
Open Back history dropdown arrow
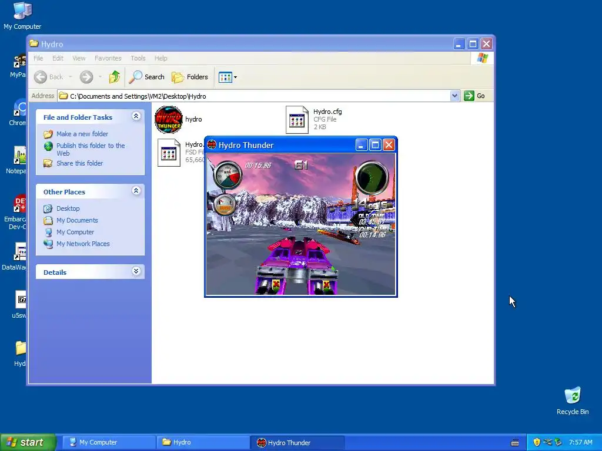(x=71, y=77)
